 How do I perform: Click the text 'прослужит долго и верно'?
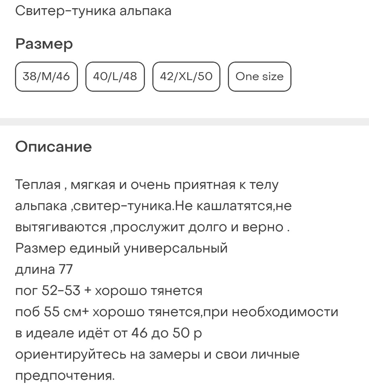(x=198, y=227)
